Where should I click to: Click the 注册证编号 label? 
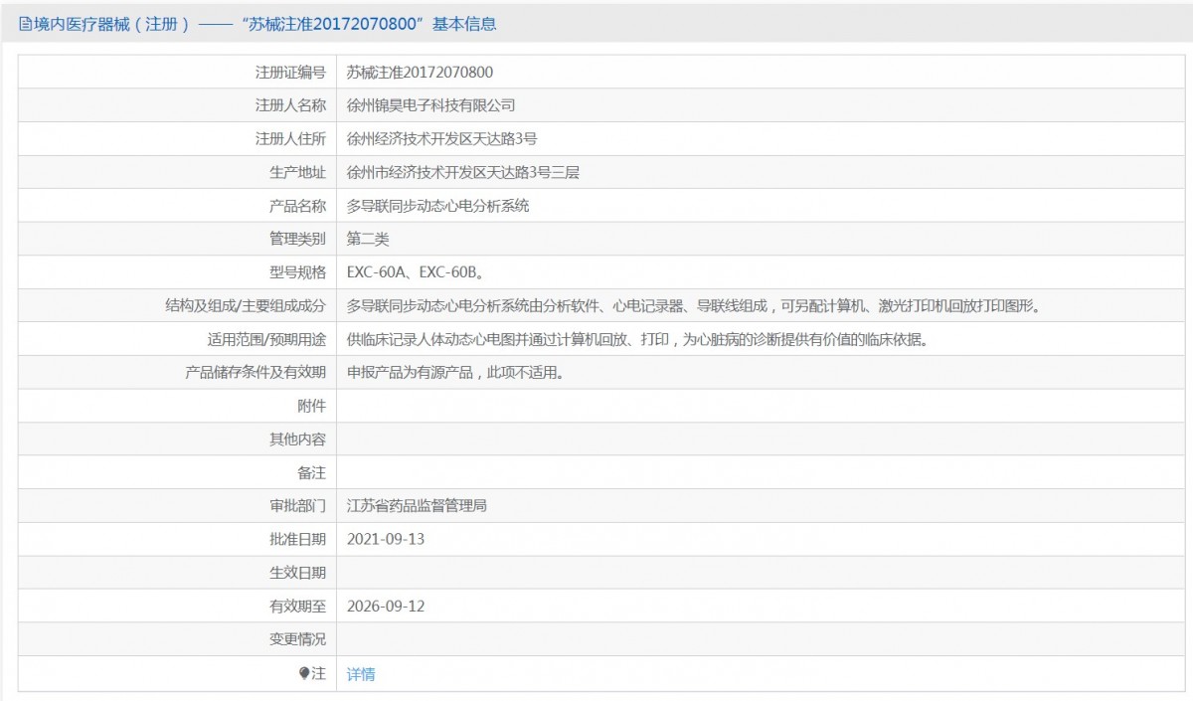tap(290, 72)
